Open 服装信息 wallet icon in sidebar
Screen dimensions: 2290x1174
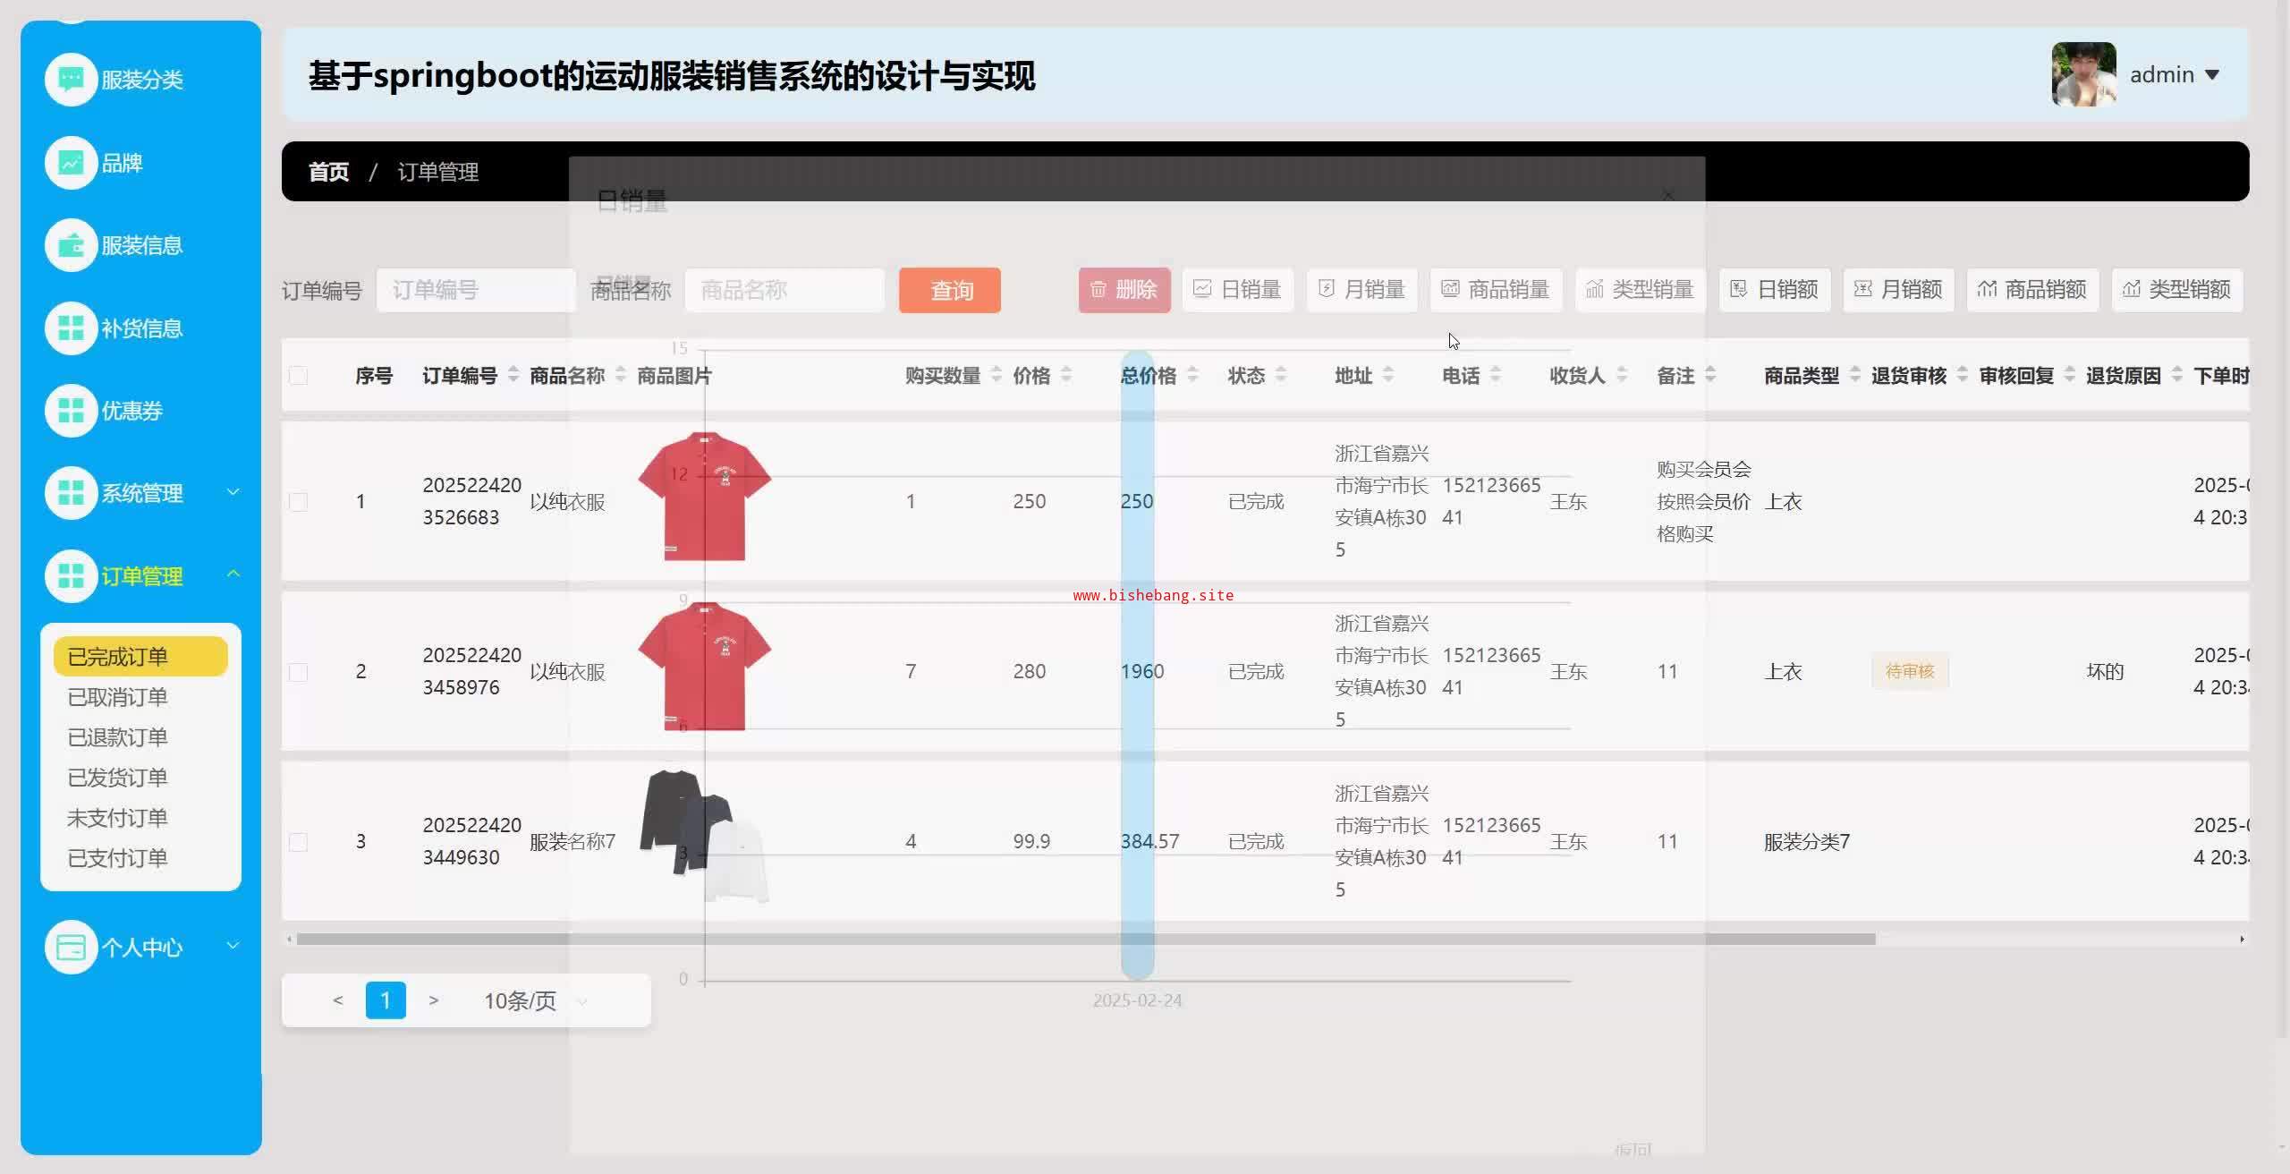pos(71,245)
